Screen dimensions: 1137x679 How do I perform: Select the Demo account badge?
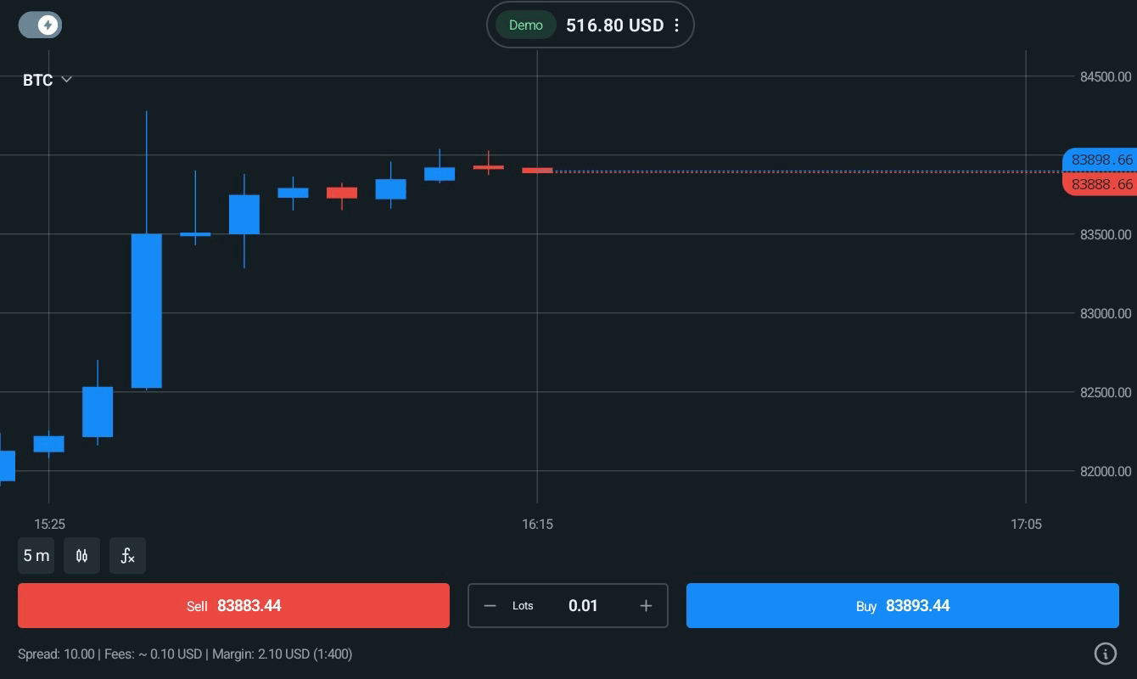point(525,25)
